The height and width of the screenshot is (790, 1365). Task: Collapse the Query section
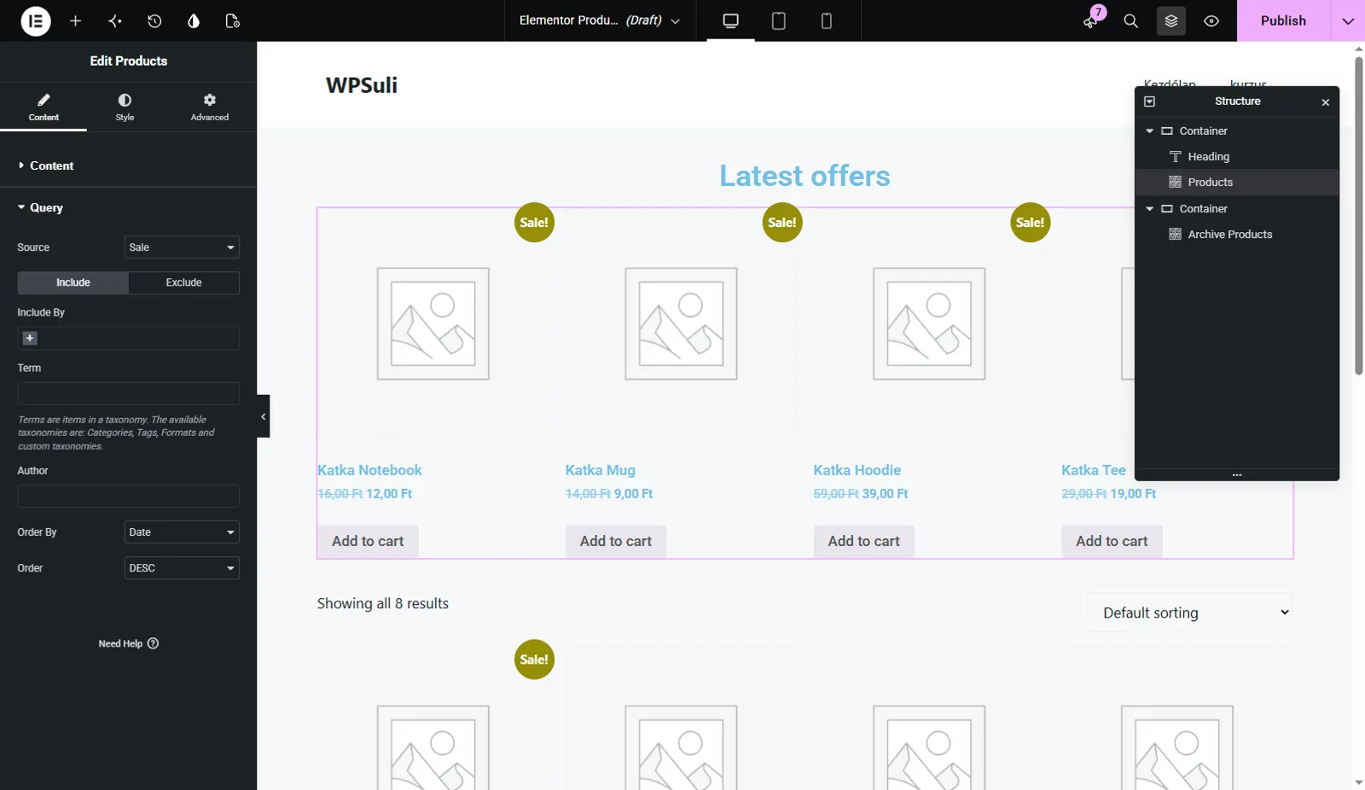[128, 207]
